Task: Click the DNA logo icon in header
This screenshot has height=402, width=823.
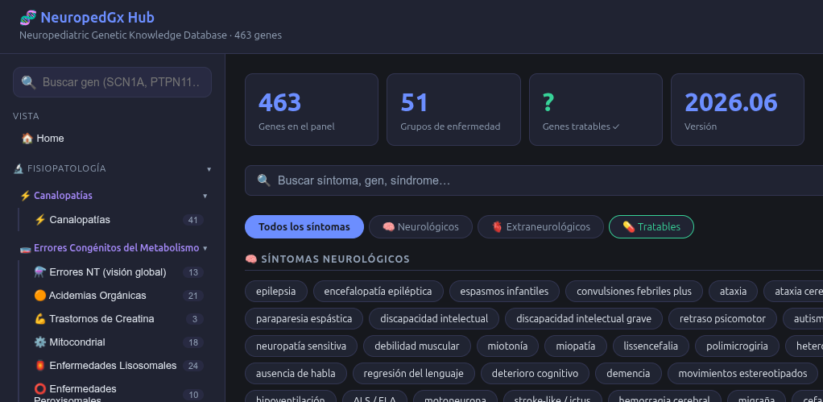Action: [28, 18]
